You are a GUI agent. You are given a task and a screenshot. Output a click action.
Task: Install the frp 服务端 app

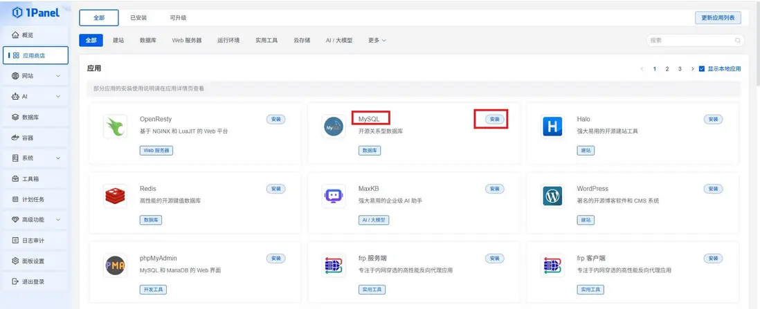[x=494, y=259]
